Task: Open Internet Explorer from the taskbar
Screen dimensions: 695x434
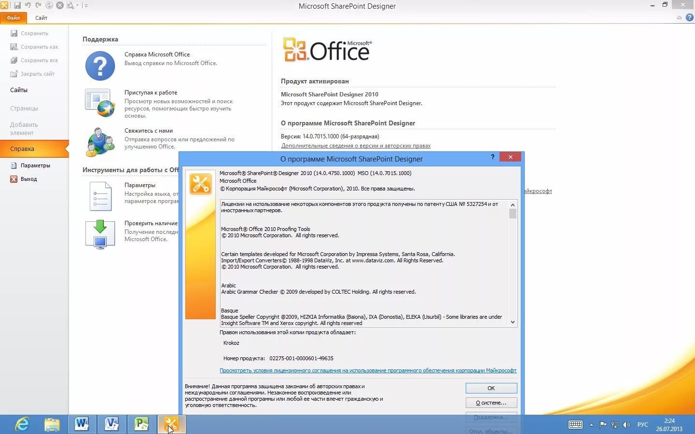Action: tap(21, 424)
